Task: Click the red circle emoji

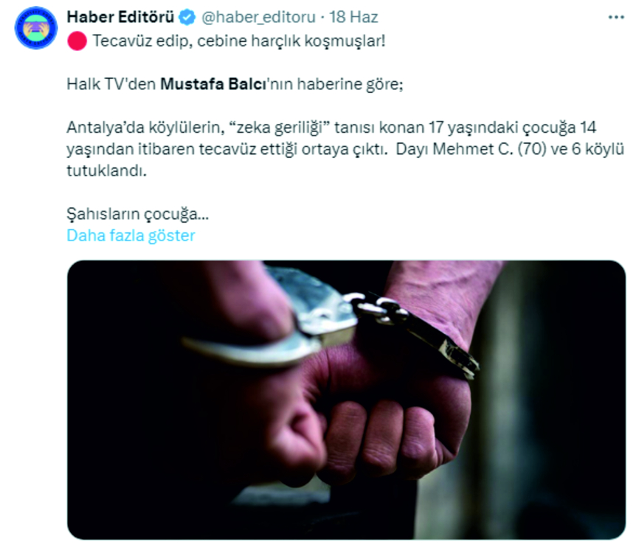Action: [x=77, y=41]
